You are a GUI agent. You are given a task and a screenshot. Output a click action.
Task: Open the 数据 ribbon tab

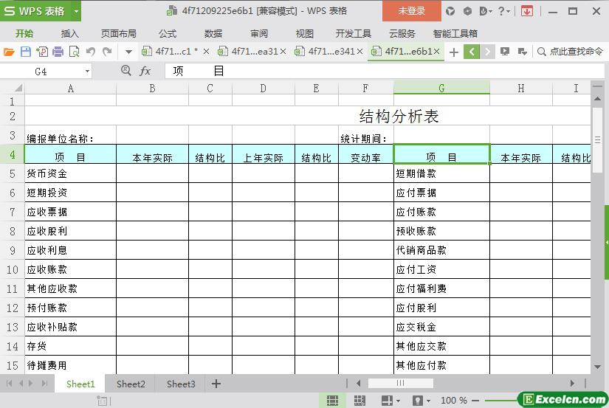[x=213, y=34]
